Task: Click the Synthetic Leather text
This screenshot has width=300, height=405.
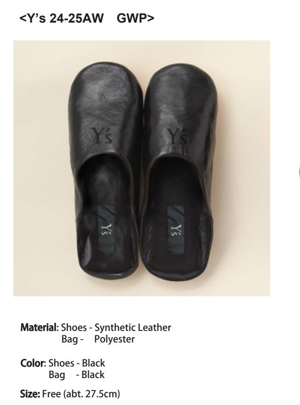Action: click(133, 328)
